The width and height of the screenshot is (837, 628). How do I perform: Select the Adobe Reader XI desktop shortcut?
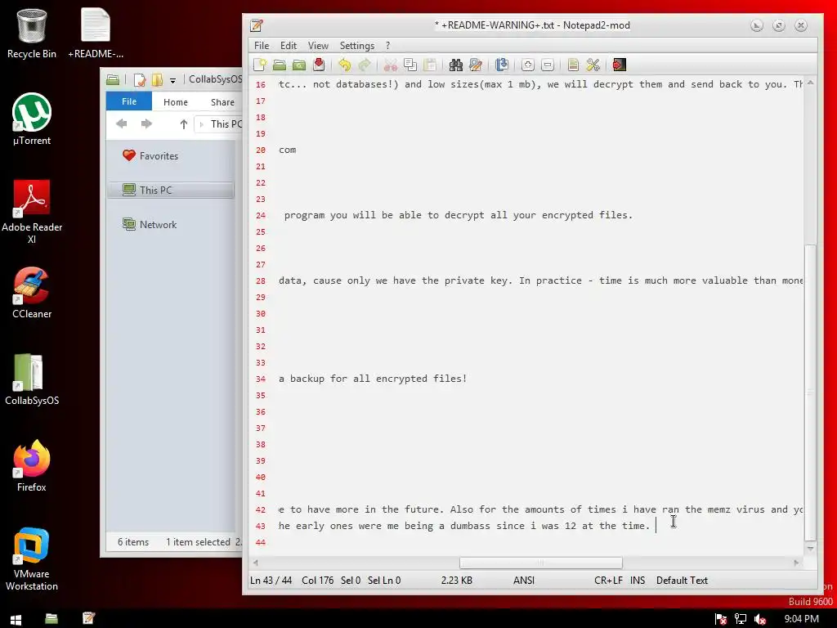pyautogui.click(x=32, y=212)
